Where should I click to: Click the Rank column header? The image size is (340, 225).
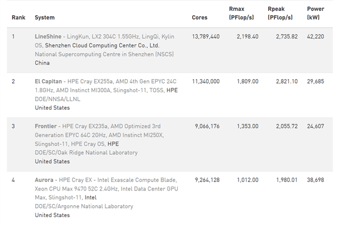[x=19, y=18]
